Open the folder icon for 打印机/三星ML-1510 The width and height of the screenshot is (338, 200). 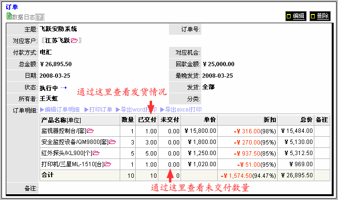tap(108, 164)
